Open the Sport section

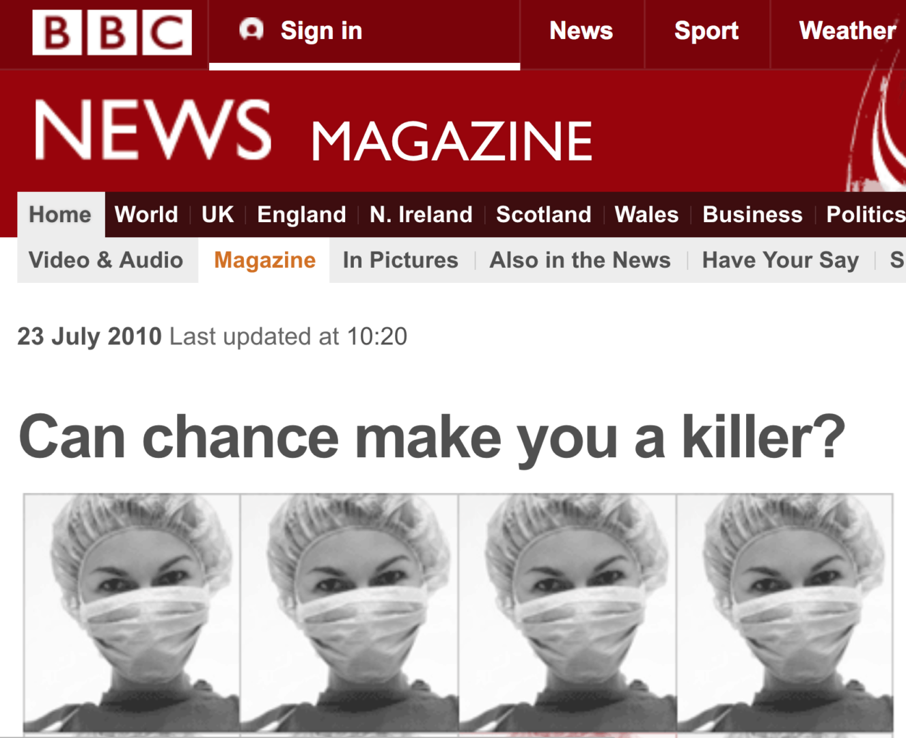point(706,31)
